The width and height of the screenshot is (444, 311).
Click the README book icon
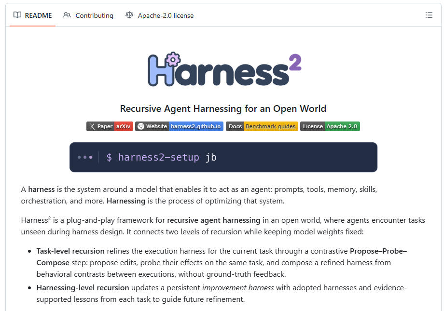[17, 15]
